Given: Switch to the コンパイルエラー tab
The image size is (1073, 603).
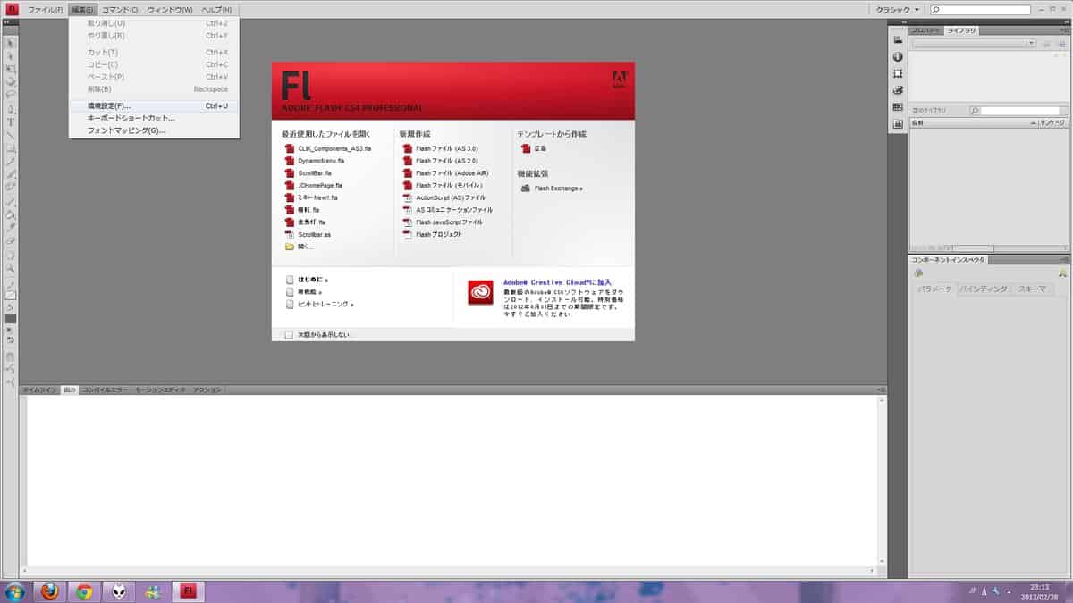Looking at the screenshot, I should (x=106, y=390).
